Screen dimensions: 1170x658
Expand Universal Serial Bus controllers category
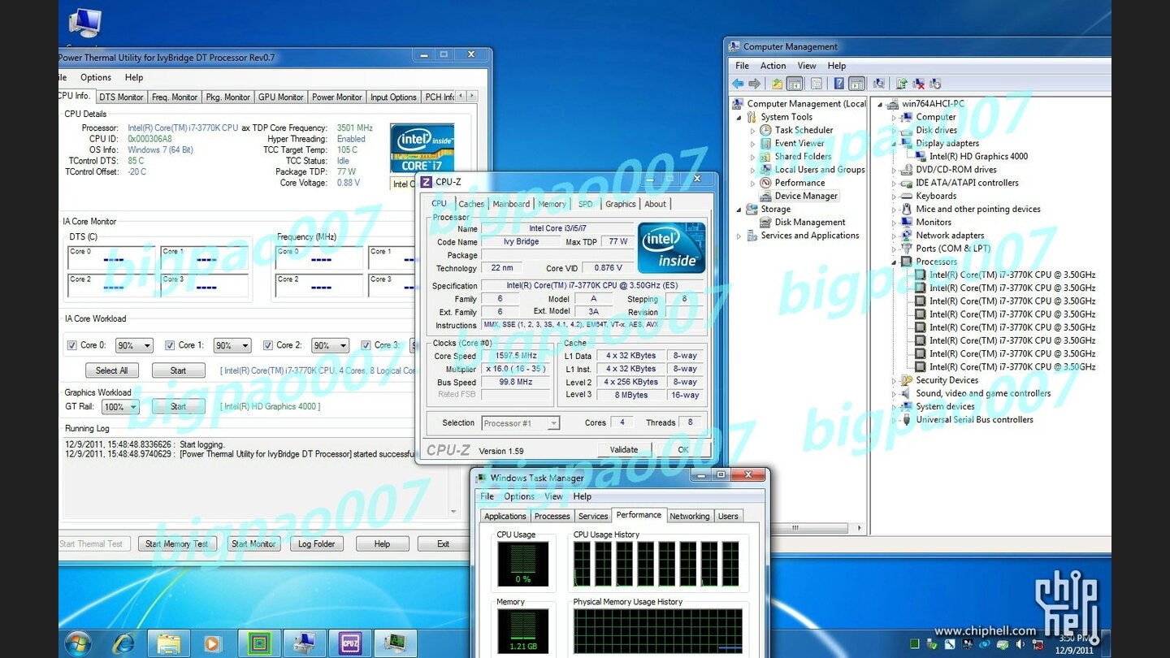(x=894, y=420)
